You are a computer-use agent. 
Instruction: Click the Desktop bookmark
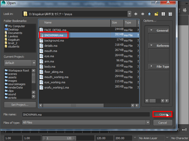coord(13,30)
